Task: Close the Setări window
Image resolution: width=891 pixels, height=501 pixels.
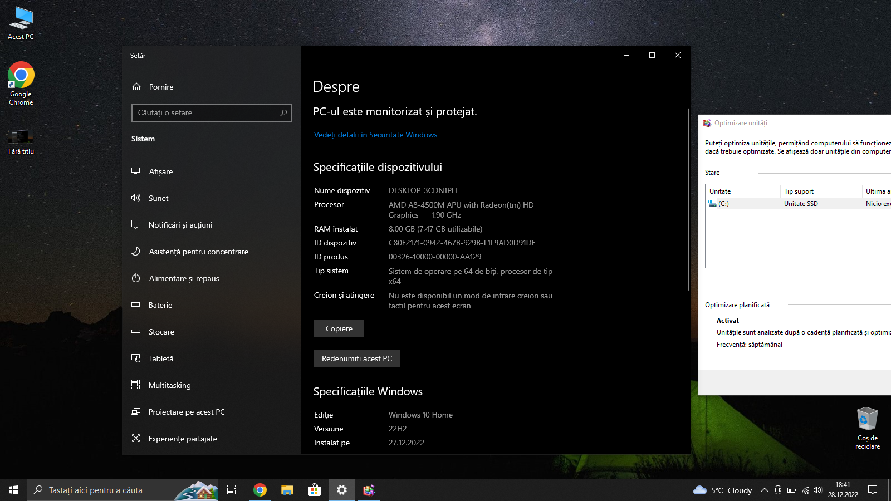Action: tap(678, 55)
